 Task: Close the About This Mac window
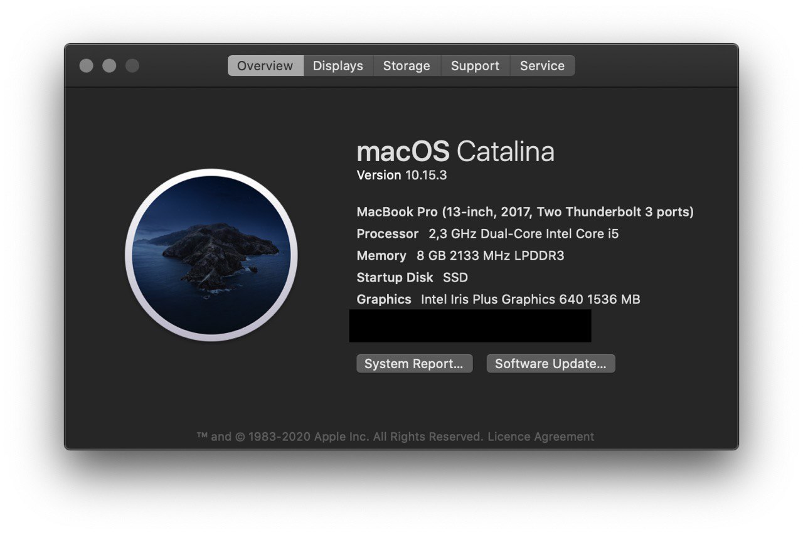87,66
